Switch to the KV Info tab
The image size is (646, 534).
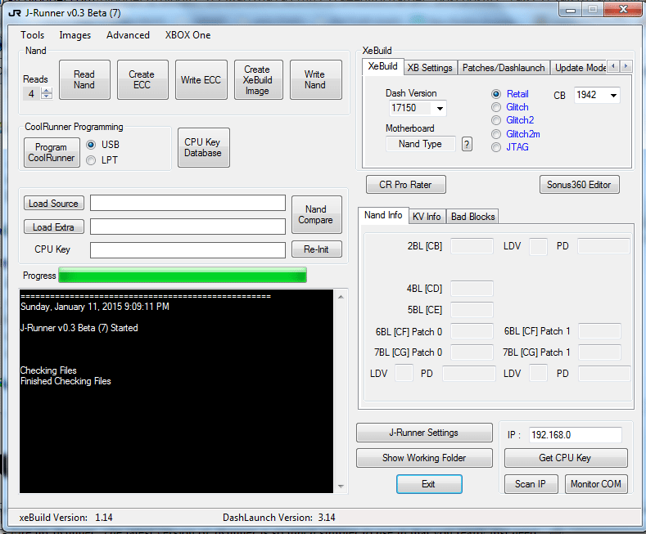click(x=427, y=217)
